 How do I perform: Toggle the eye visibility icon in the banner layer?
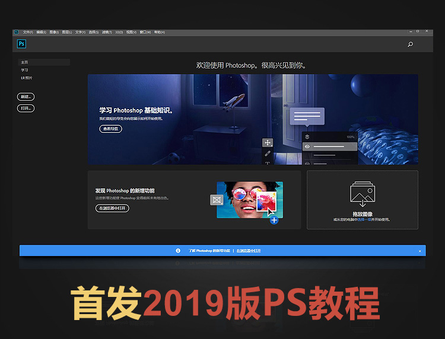click(x=307, y=146)
